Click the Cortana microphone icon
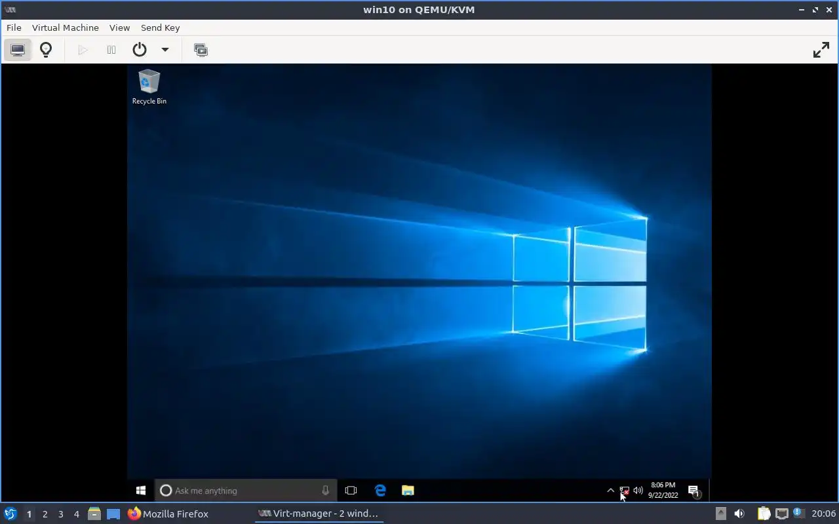This screenshot has height=524, width=839. [x=326, y=491]
